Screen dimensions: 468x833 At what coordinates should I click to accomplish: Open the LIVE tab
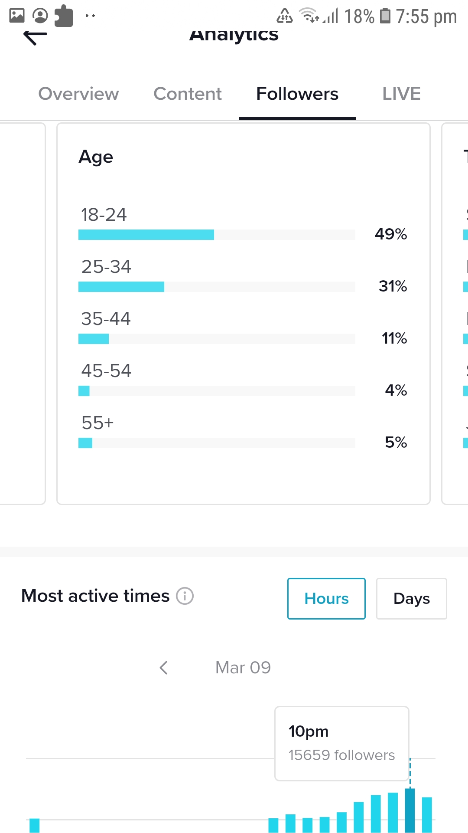[x=401, y=94]
